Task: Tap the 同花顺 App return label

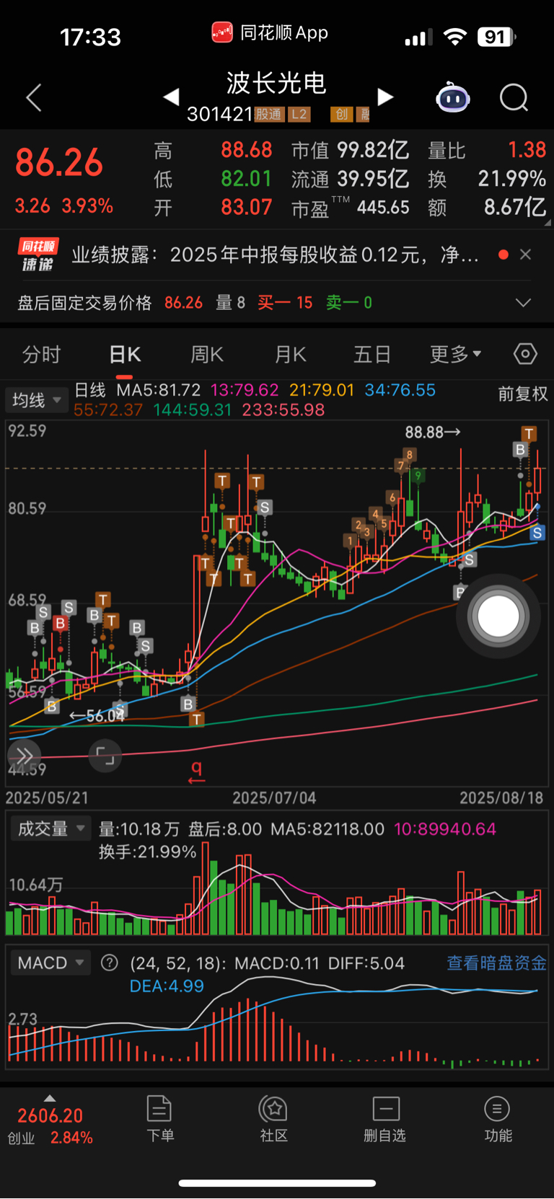Action: [x=270, y=32]
